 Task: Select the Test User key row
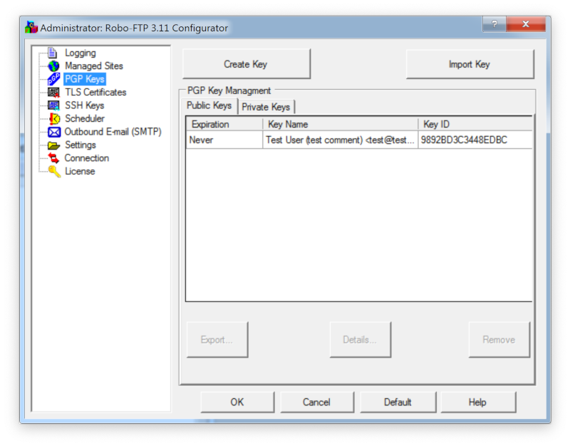point(340,140)
